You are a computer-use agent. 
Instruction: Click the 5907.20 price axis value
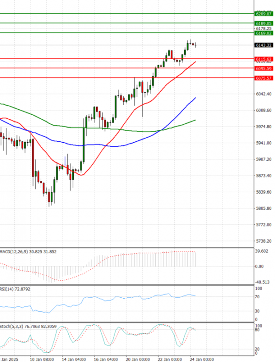(264, 159)
